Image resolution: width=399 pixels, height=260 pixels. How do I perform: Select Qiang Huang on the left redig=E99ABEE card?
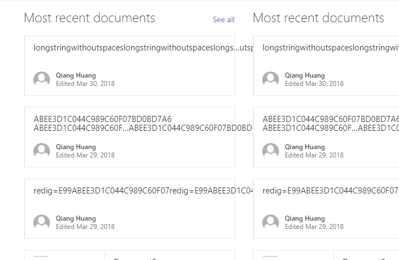76,218
